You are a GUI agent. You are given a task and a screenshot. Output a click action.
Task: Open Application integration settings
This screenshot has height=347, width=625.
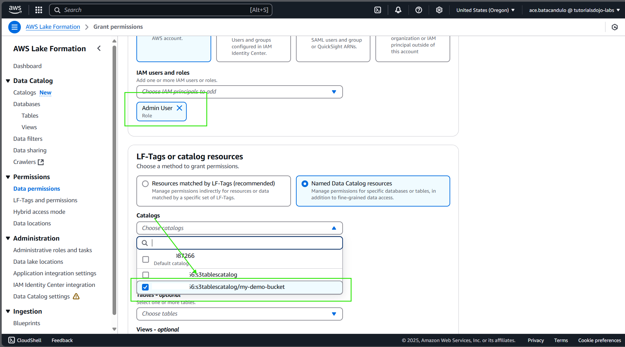(x=55, y=273)
